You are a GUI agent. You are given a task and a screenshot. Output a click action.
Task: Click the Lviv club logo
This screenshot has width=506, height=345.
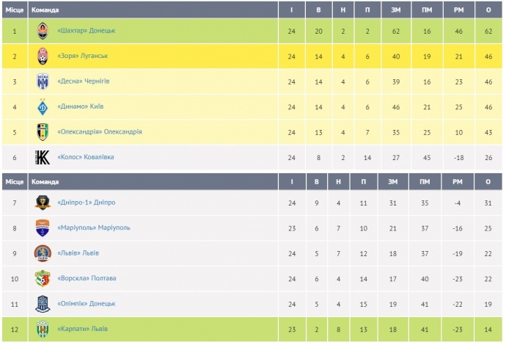(x=43, y=253)
